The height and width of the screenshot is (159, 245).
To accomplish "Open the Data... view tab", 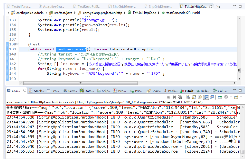I will pos(87,91).
